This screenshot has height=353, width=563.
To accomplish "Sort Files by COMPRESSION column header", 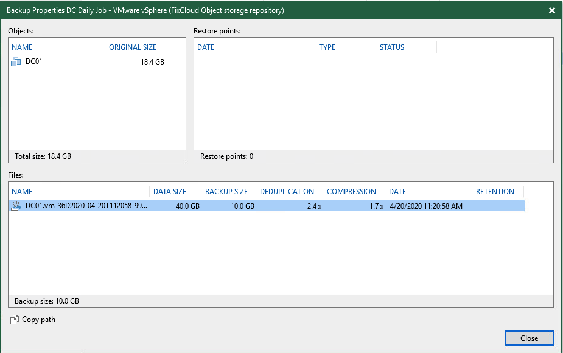I will [x=352, y=191].
